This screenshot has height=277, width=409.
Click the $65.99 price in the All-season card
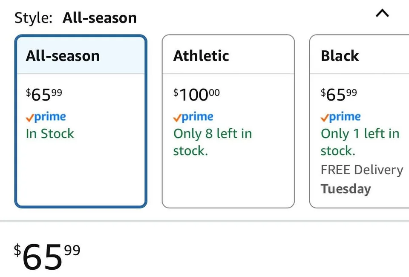[x=44, y=94]
